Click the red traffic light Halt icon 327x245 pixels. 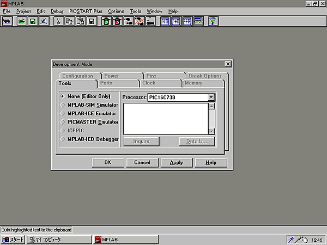(x=117, y=21)
